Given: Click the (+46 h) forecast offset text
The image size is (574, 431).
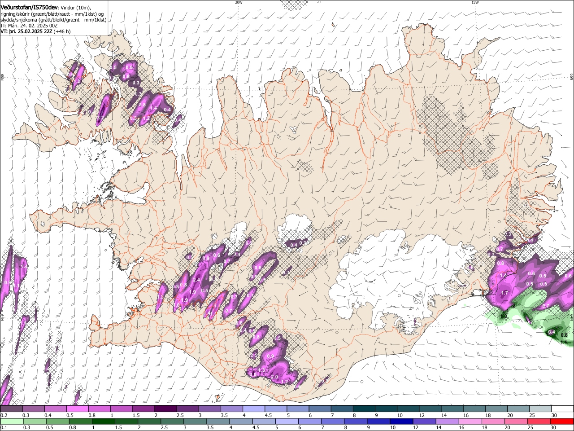Looking at the screenshot, I should coord(62,31).
